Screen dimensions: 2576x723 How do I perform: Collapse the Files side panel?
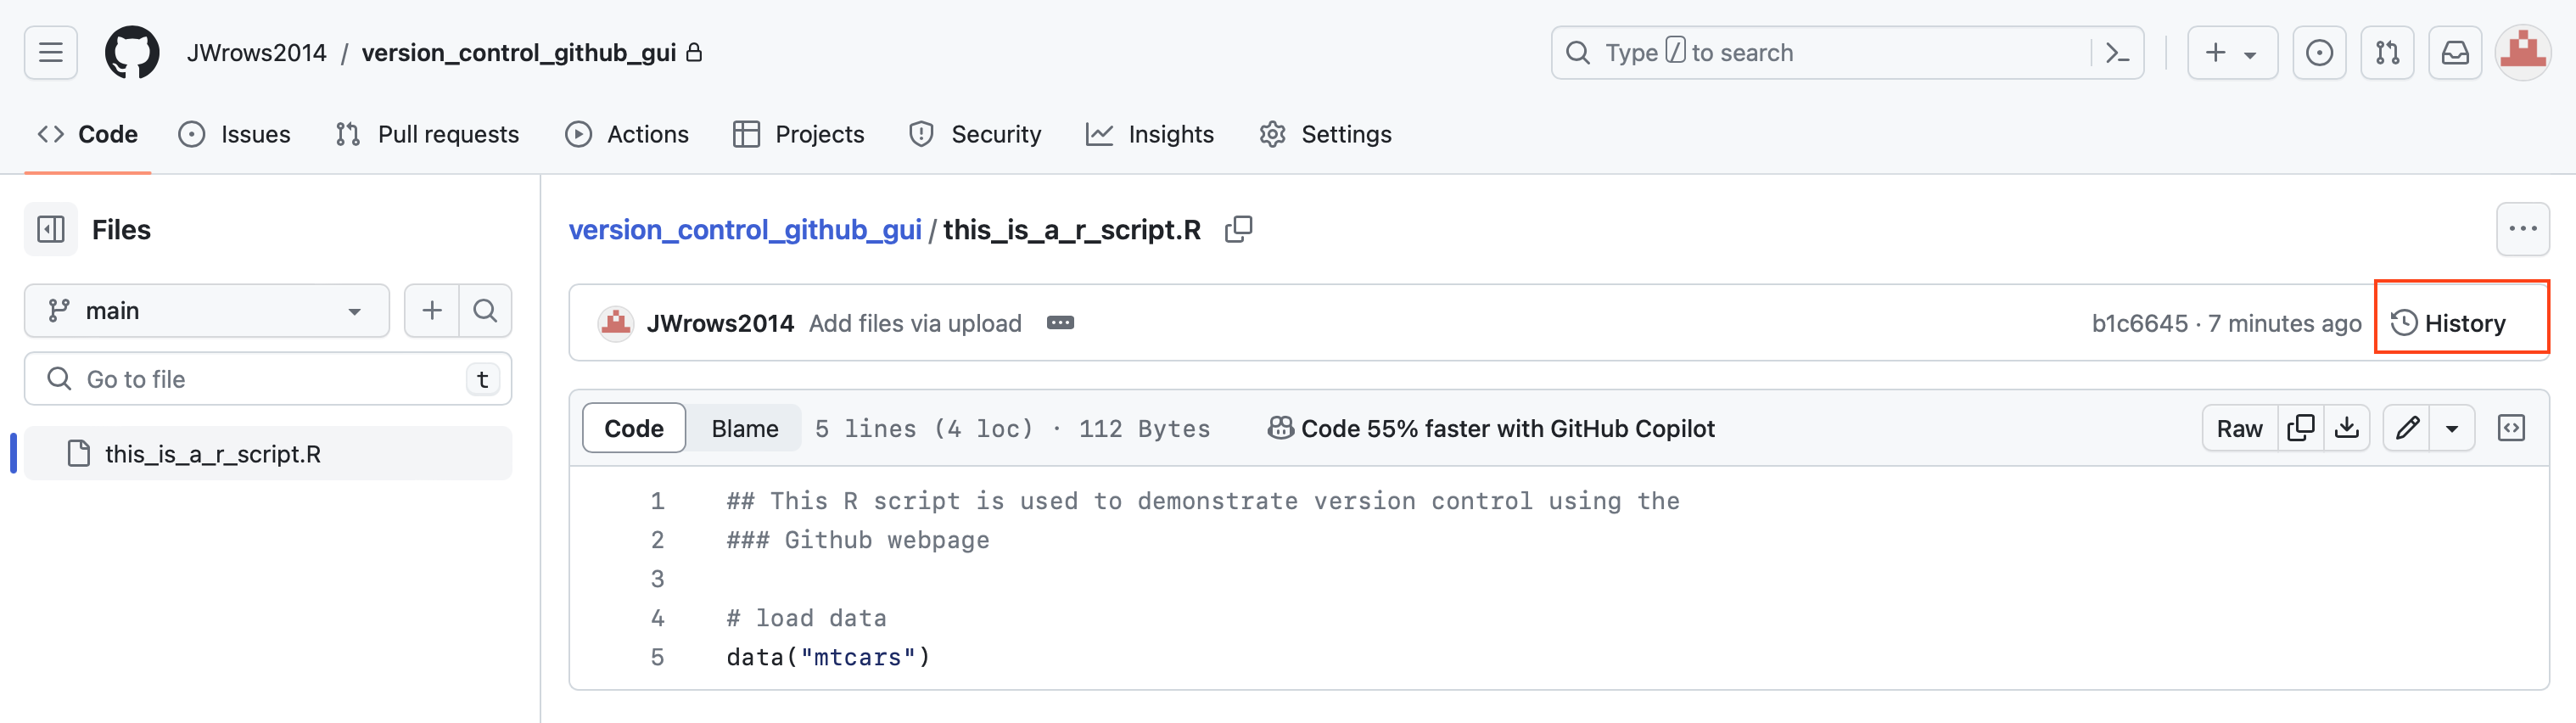coord(51,230)
